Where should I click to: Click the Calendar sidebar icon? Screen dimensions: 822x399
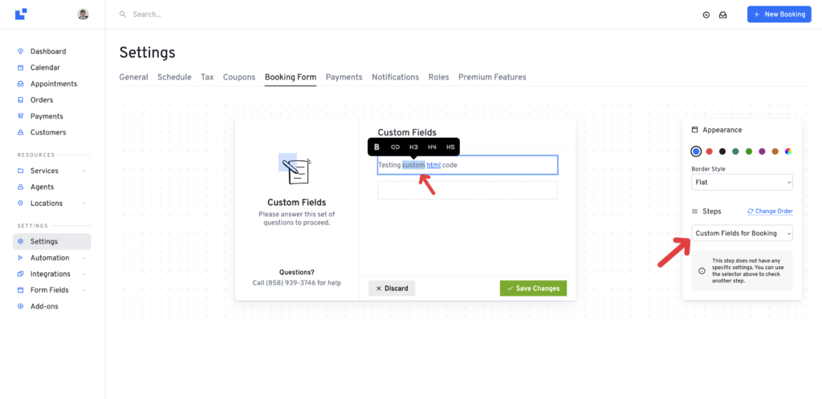(x=20, y=67)
